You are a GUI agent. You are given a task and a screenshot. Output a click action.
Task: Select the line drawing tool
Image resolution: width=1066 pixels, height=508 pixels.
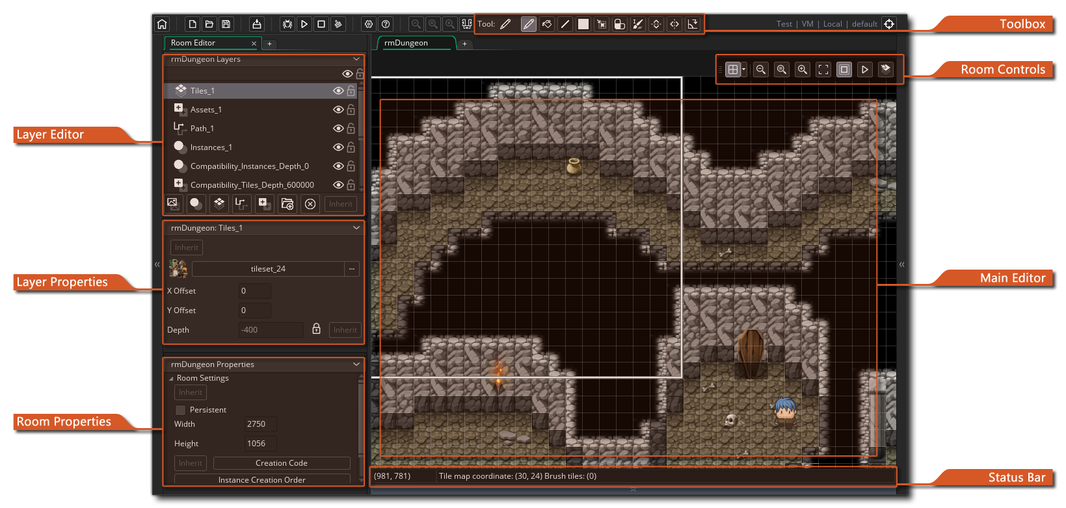[565, 24]
